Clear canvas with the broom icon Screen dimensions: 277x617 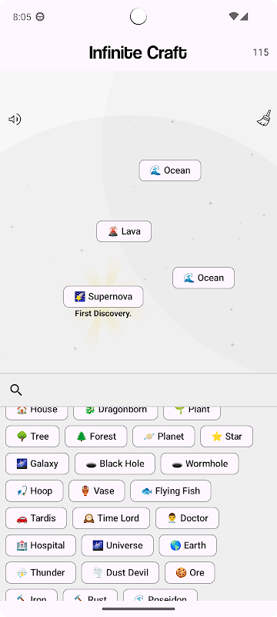pyautogui.click(x=264, y=118)
